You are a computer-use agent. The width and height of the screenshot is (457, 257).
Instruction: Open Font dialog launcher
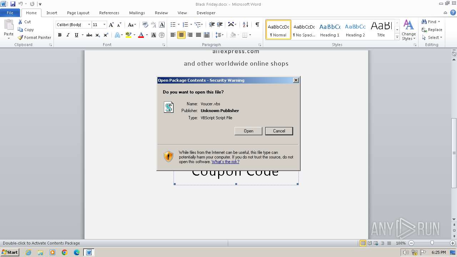point(164,45)
